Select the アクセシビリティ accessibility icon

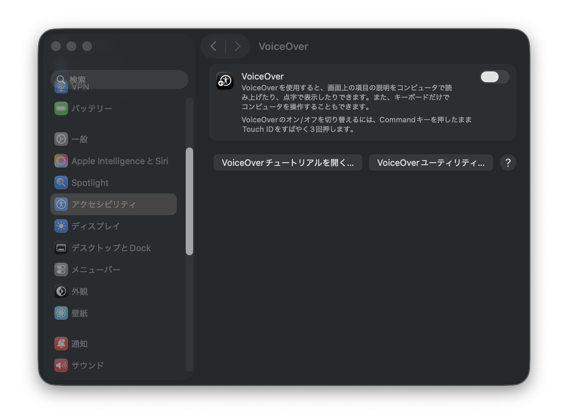[x=61, y=204]
